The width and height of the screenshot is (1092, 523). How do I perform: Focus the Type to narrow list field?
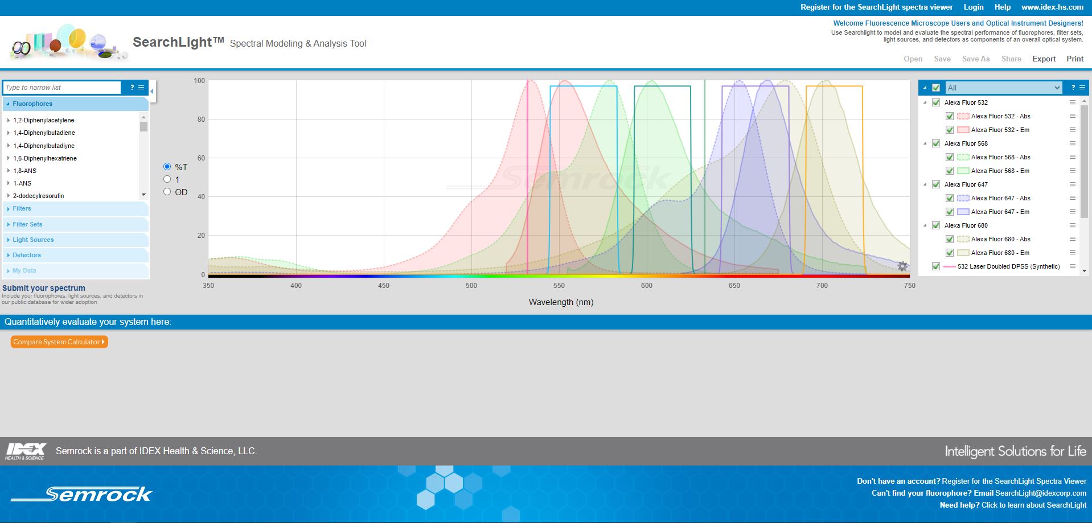click(62, 87)
